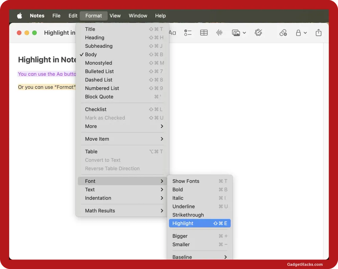Image resolution: width=338 pixels, height=269 pixels.
Task: Expand the media dropdown arrow
Action: click(244, 33)
